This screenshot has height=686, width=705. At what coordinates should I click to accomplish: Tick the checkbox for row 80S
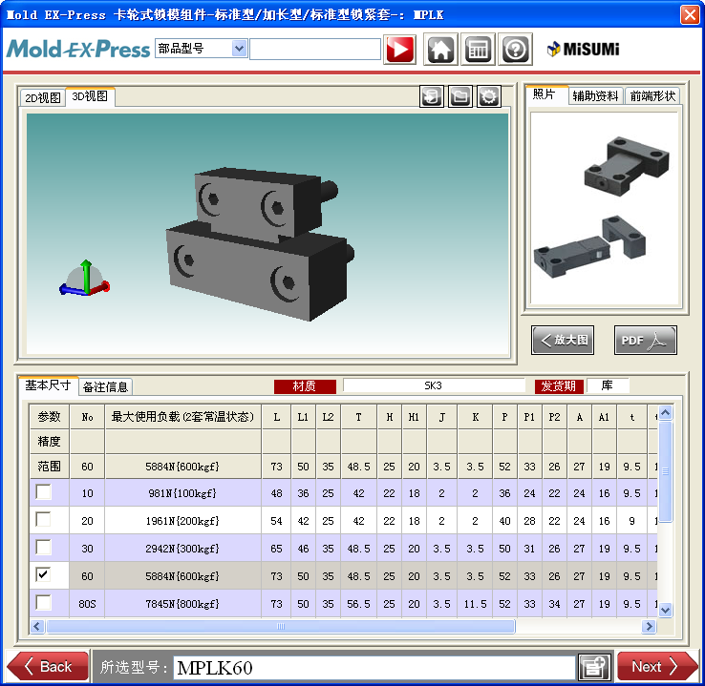43,603
